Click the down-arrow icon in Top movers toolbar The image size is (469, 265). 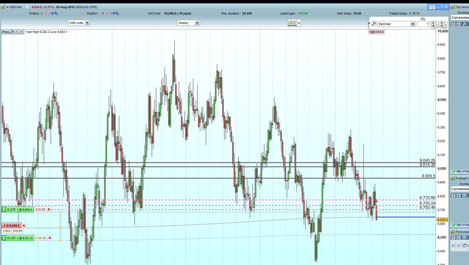coord(458,24)
